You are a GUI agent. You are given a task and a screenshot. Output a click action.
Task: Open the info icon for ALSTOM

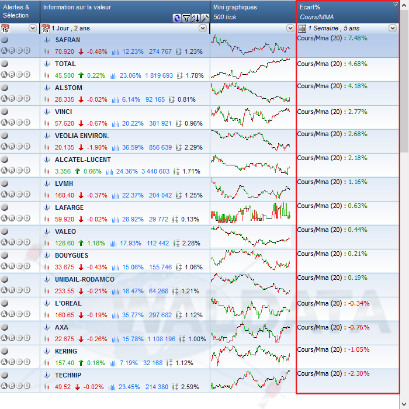coord(47,88)
